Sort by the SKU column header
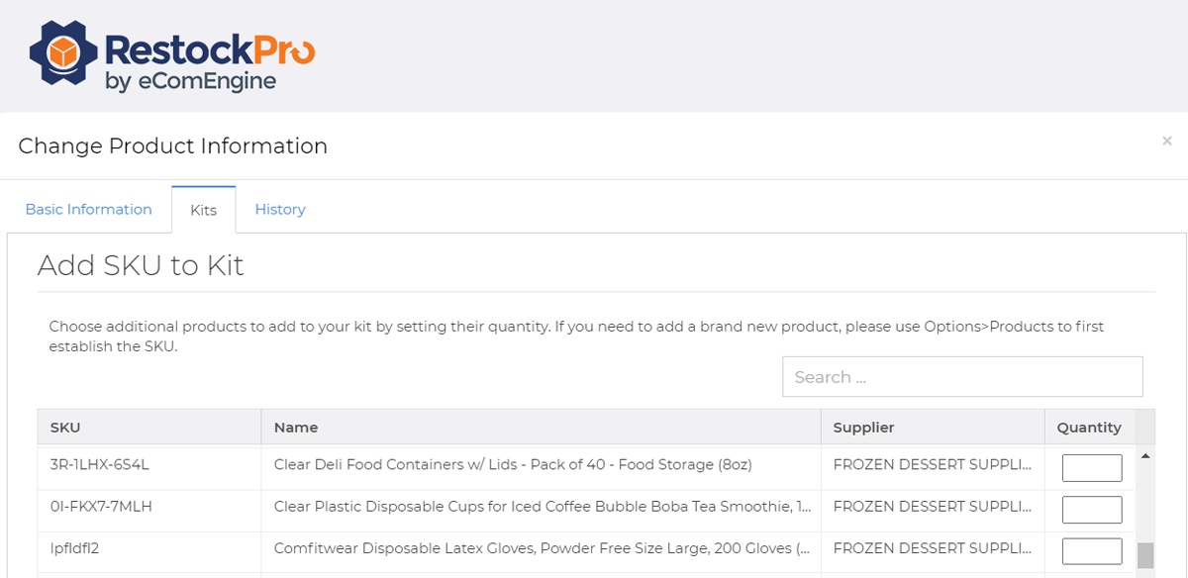 [65, 428]
